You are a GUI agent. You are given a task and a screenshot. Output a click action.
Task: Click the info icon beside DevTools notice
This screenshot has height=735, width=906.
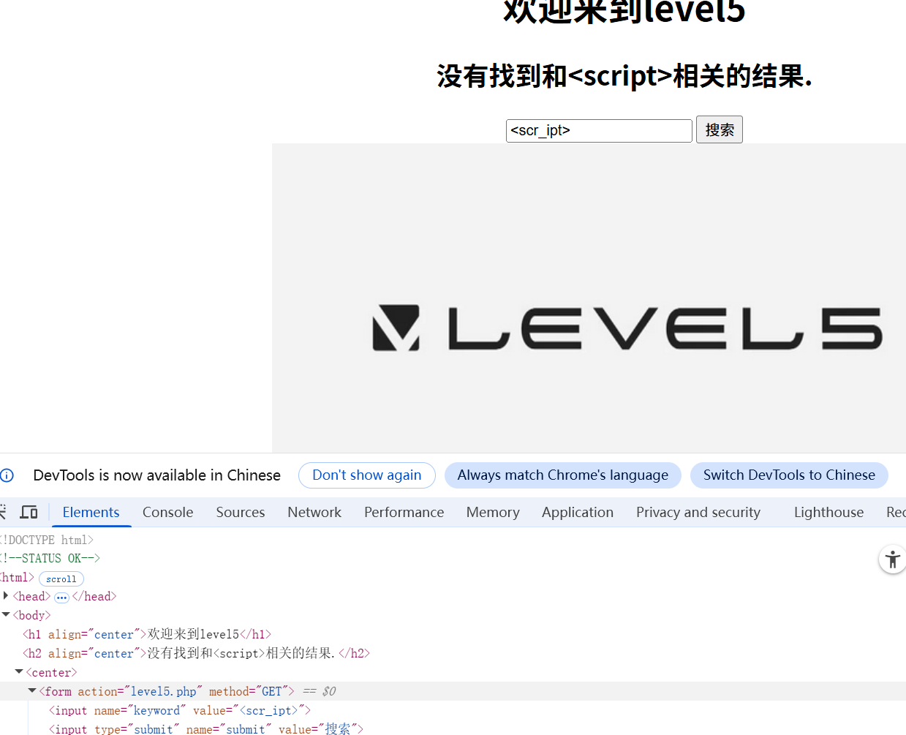pyautogui.click(x=7, y=475)
